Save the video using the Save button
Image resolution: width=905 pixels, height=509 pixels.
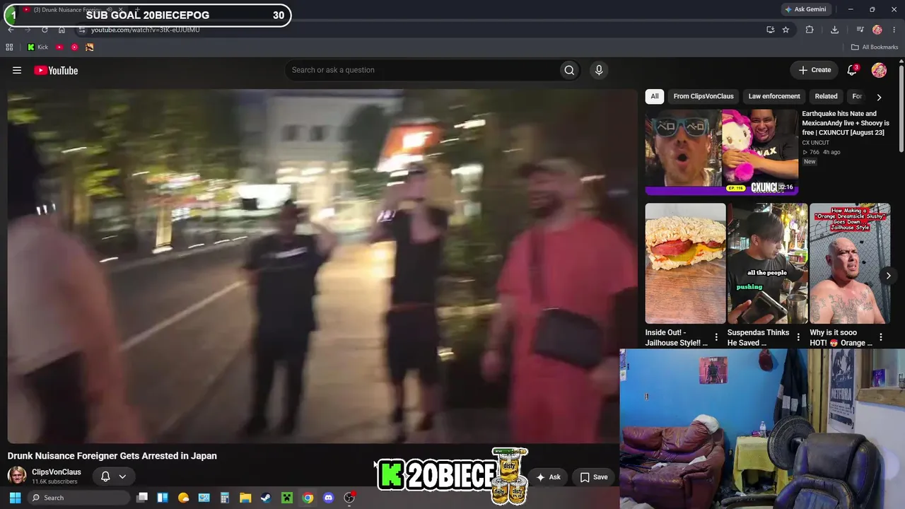point(594,477)
